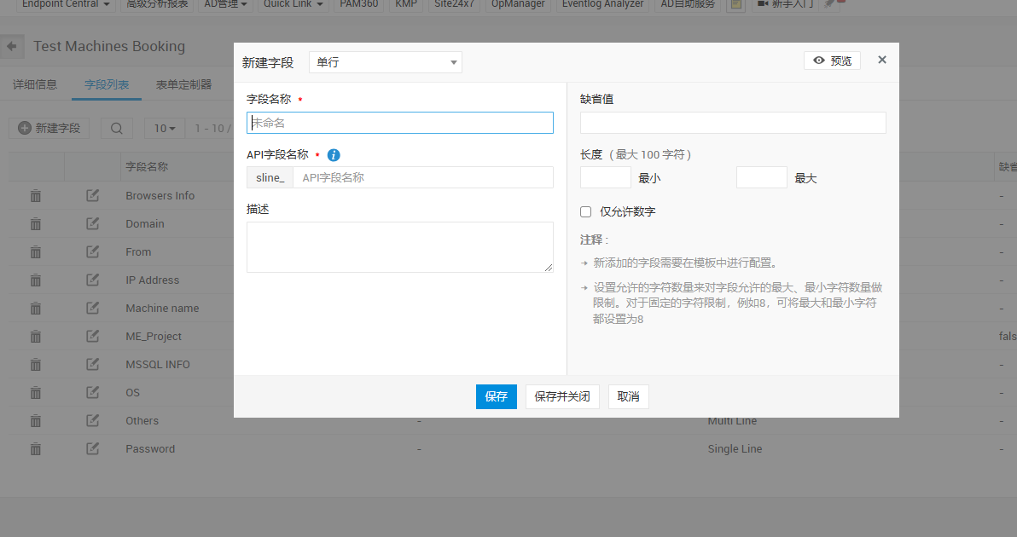The image size is (1017, 537).
Task: Delete the Browsers Info field via trash icon
Action: tap(36, 196)
